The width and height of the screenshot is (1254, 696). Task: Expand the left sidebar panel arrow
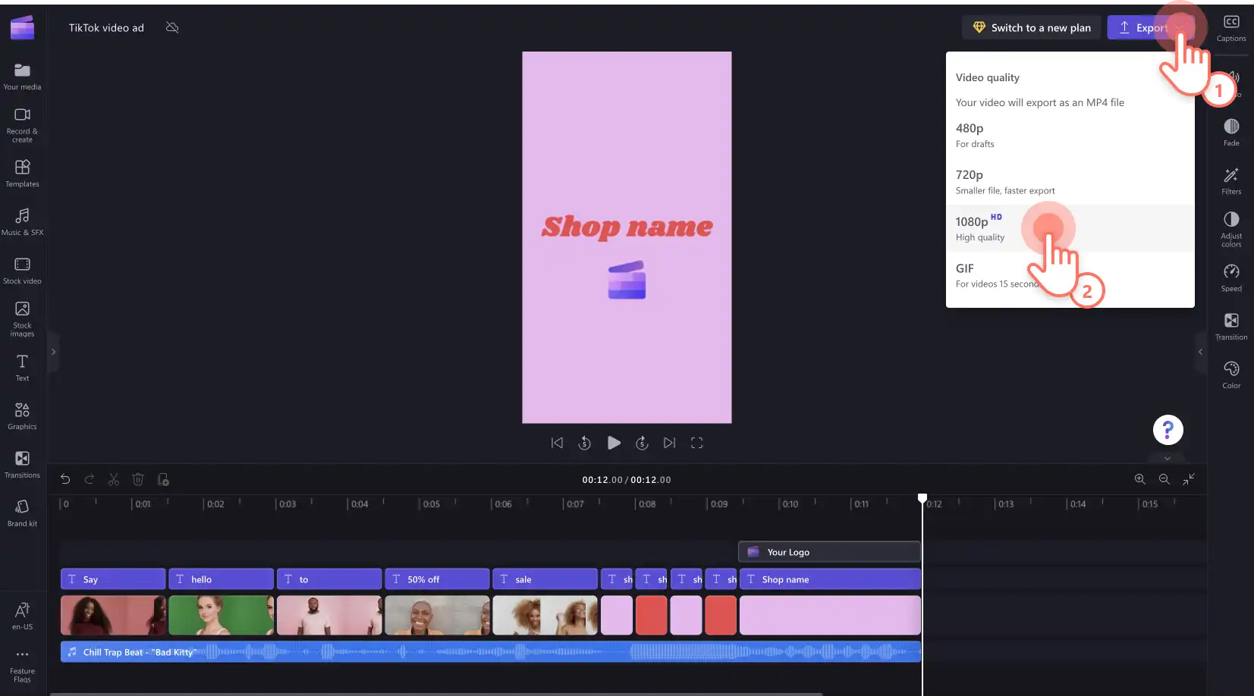(53, 352)
